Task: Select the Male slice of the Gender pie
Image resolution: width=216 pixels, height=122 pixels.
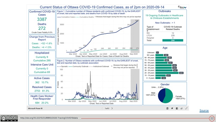Action: tap(161, 95)
